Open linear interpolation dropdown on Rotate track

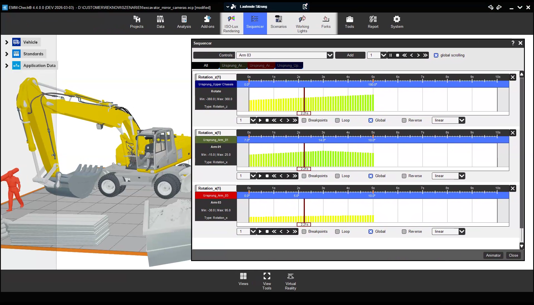(x=462, y=120)
